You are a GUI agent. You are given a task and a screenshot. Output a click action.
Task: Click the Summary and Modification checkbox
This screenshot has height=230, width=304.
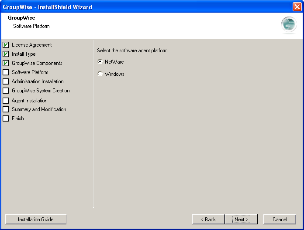point(6,109)
